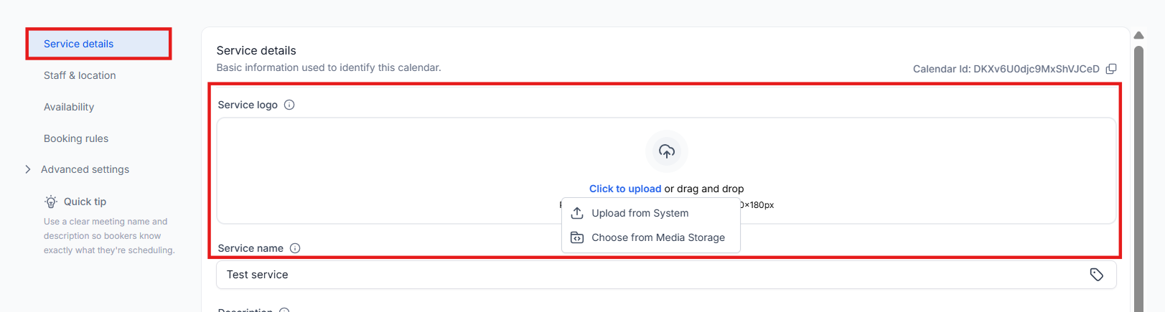Copy the Calendar Id to clipboard
1165x312 pixels.
[1111, 69]
